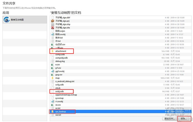Select the compobj.odb file row
The image size is (193, 122).
tap(62, 58)
